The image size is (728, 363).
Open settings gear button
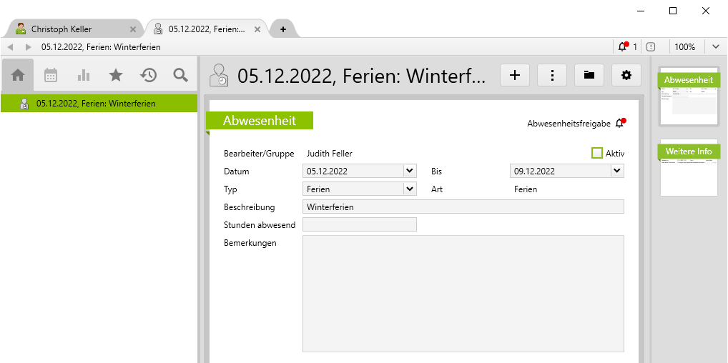point(626,75)
